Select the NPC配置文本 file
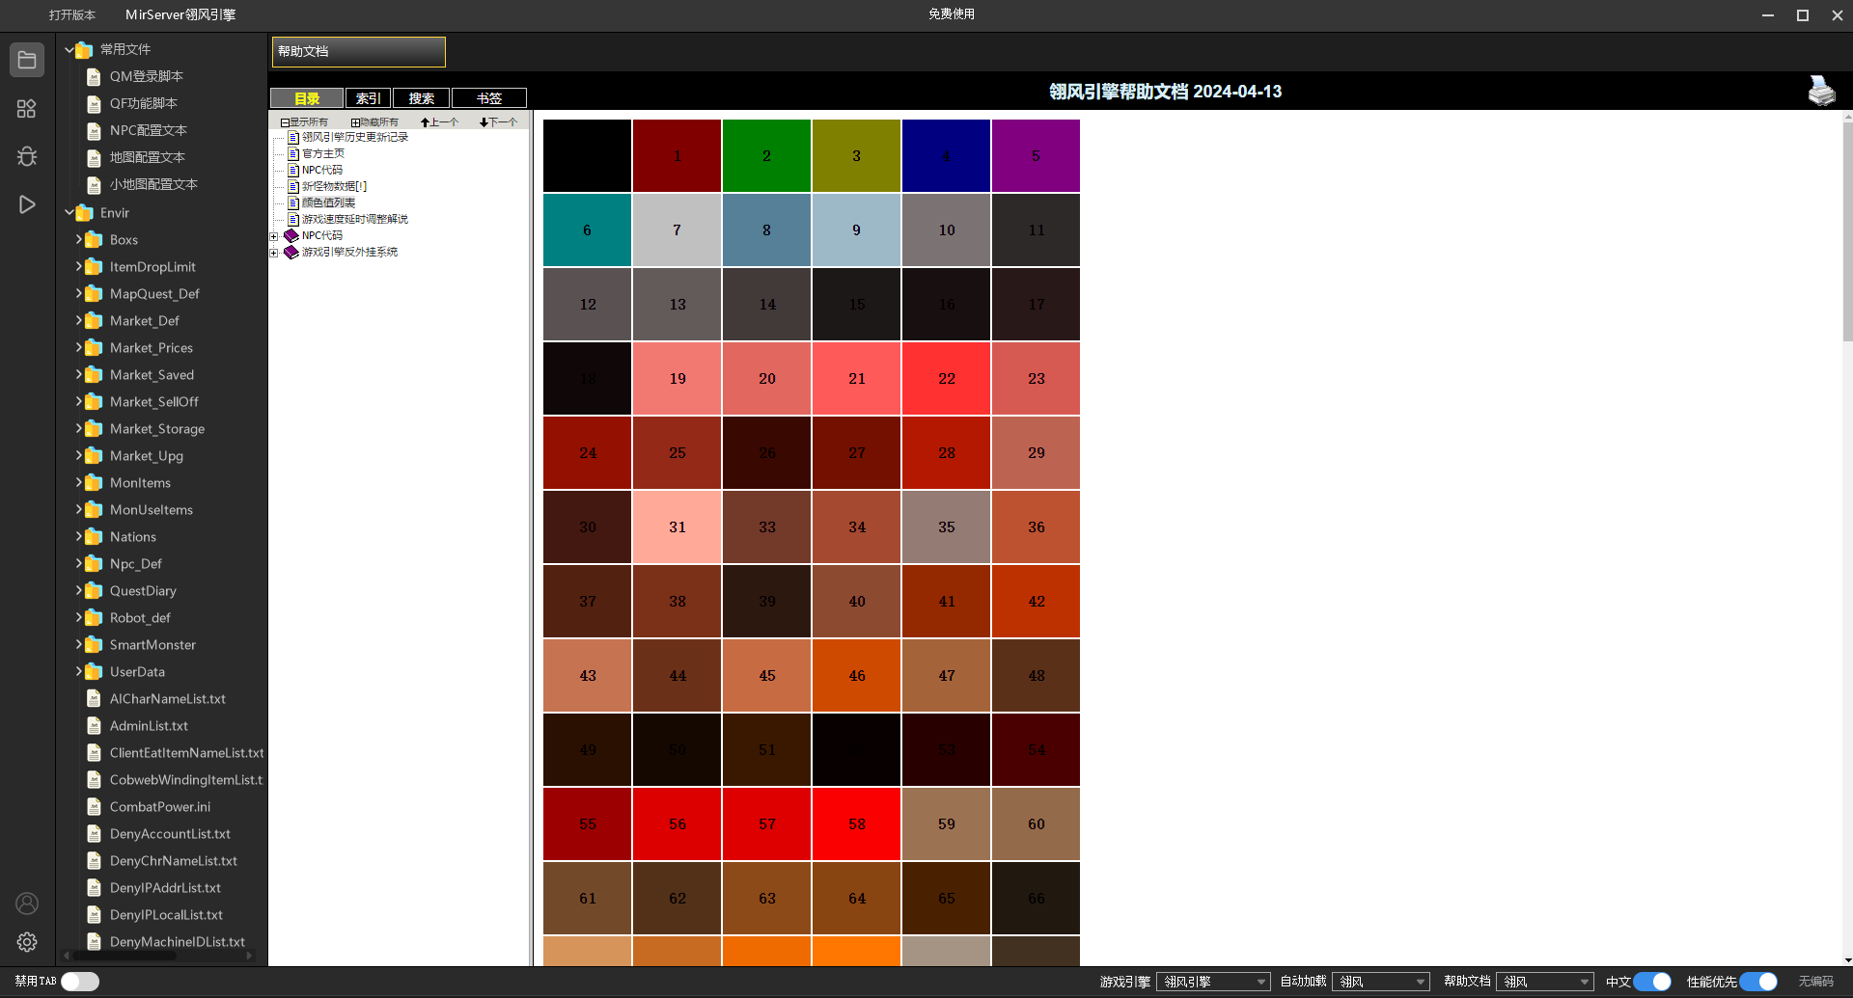 [x=148, y=130]
